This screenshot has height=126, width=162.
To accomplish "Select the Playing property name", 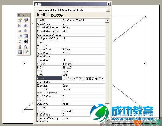I will click(49, 86).
